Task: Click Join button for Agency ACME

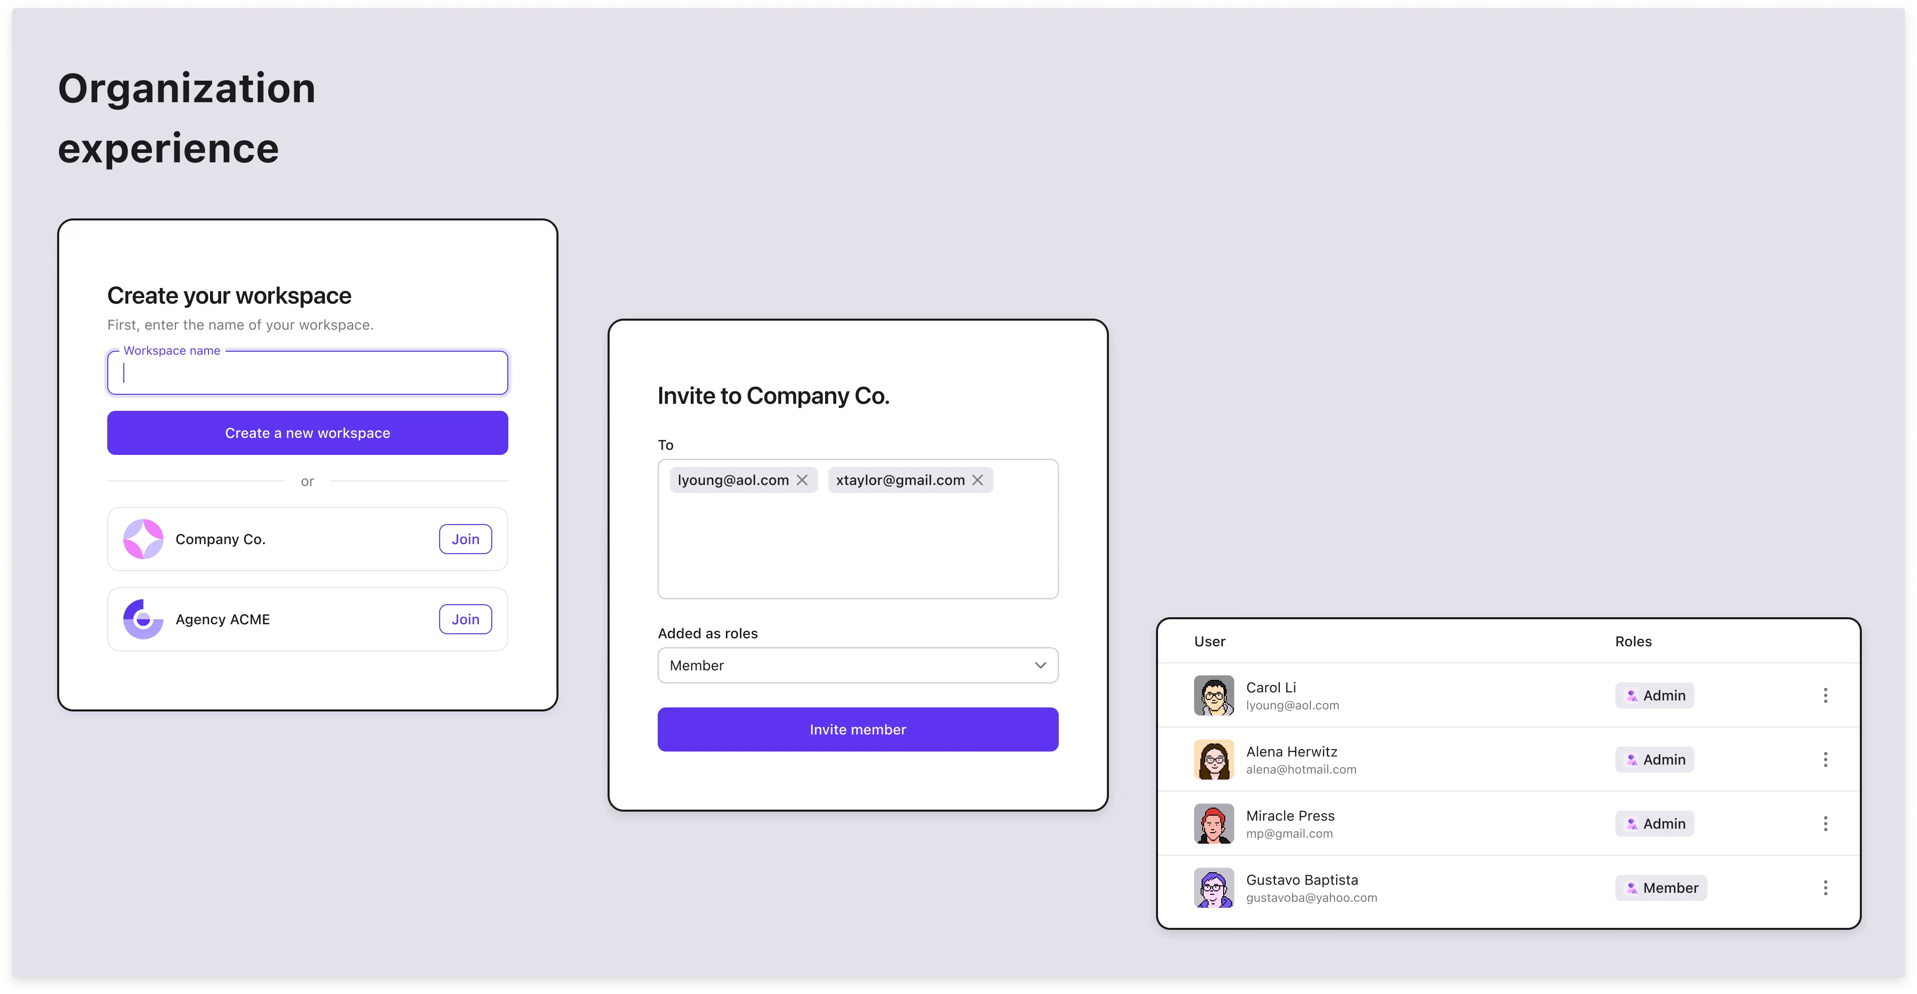Action: pyautogui.click(x=465, y=619)
